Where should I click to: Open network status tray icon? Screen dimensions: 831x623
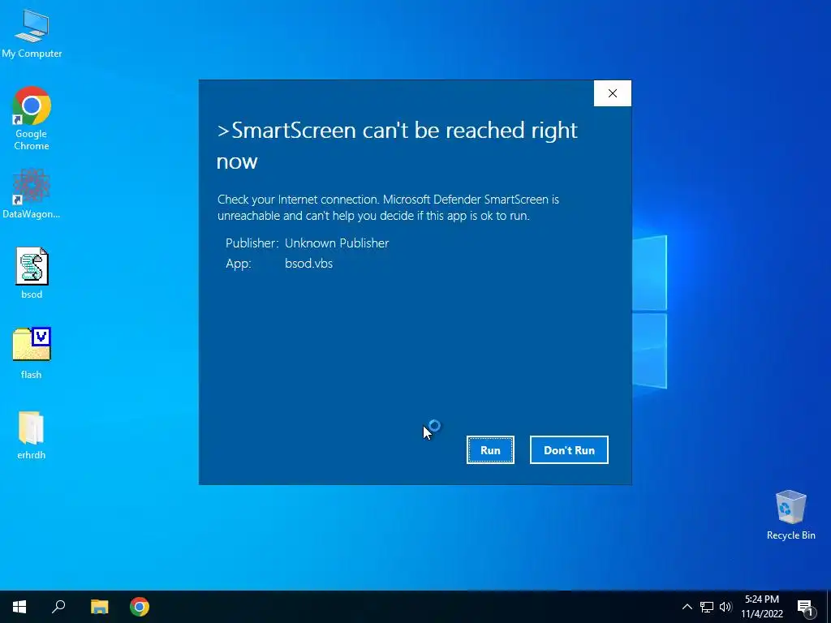coord(707,607)
